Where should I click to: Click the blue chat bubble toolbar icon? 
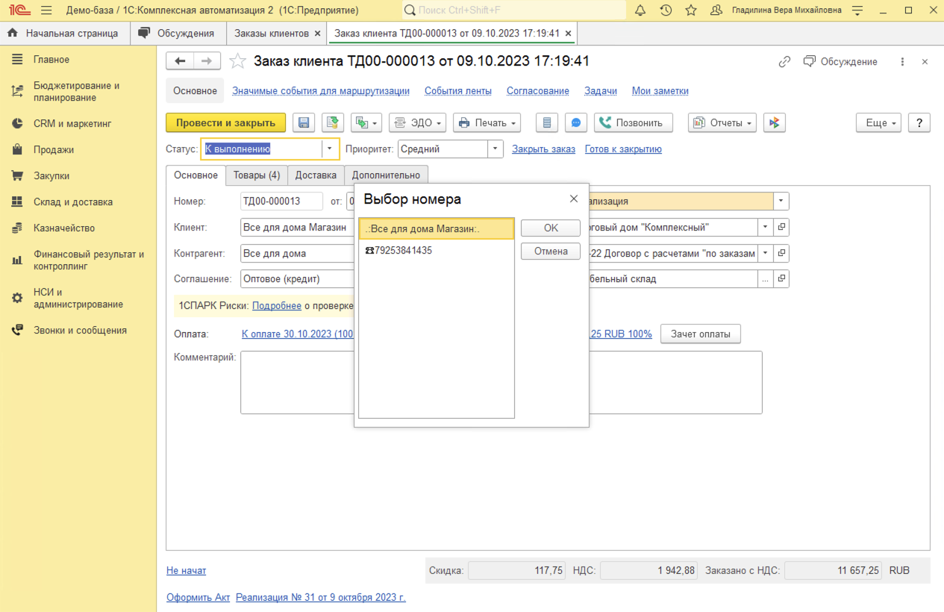pyautogui.click(x=575, y=123)
